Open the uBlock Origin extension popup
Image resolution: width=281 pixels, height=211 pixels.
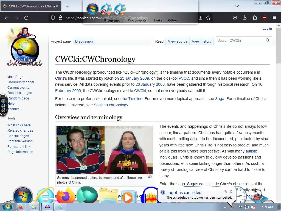tap(265, 18)
